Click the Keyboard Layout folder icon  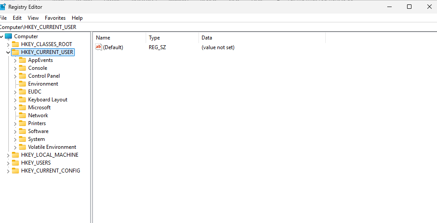[x=22, y=100]
